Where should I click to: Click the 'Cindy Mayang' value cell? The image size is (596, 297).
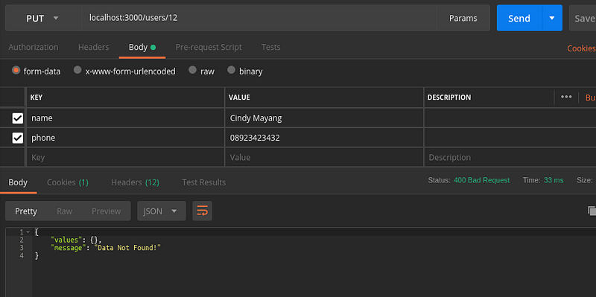[x=324, y=118]
